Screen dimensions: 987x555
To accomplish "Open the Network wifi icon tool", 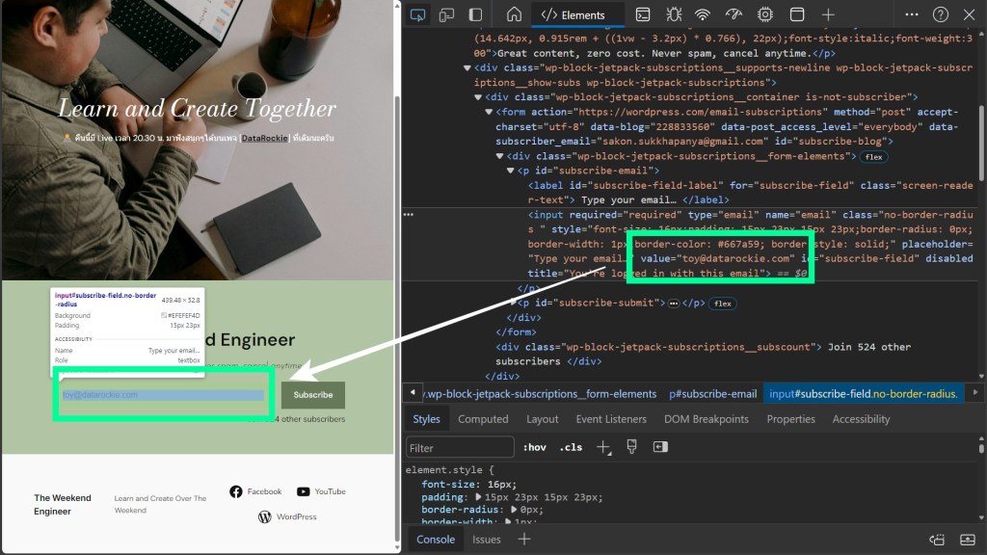I will pyautogui.click(x=703, y=14).
